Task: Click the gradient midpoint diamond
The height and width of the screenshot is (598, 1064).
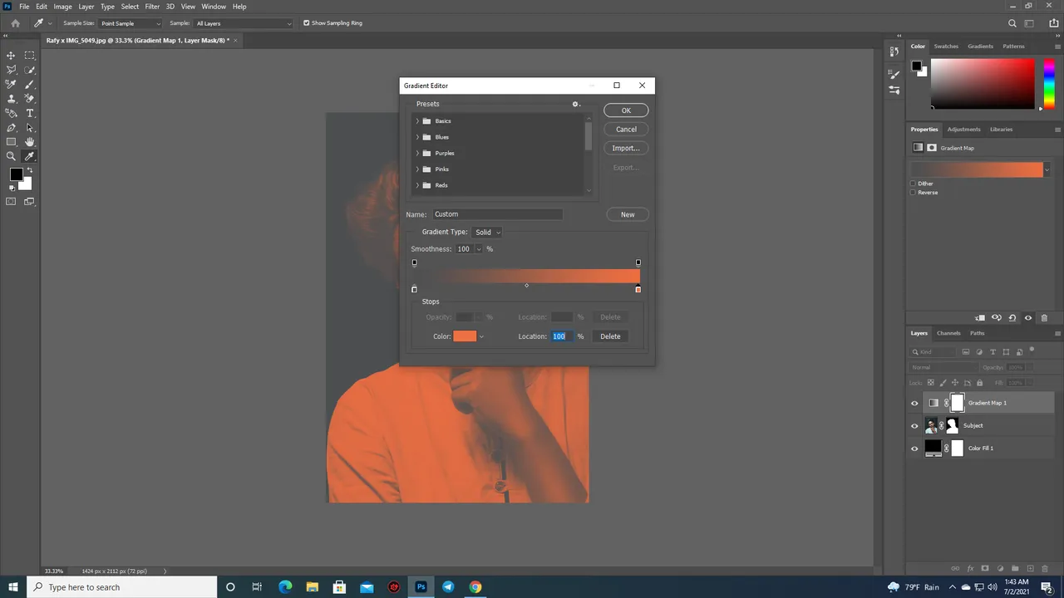Action: click(526, 286)
